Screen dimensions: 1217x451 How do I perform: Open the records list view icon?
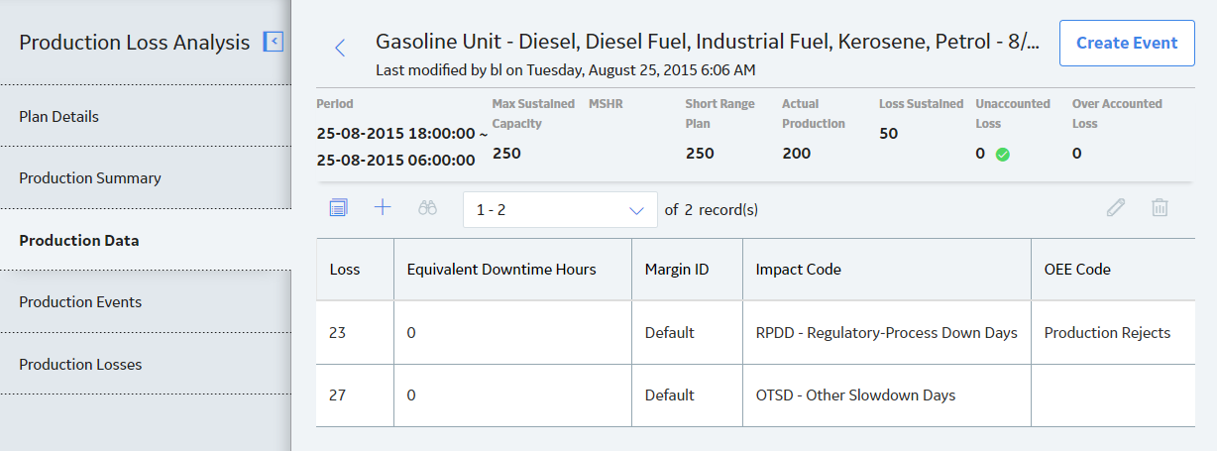tap(338, 208)
